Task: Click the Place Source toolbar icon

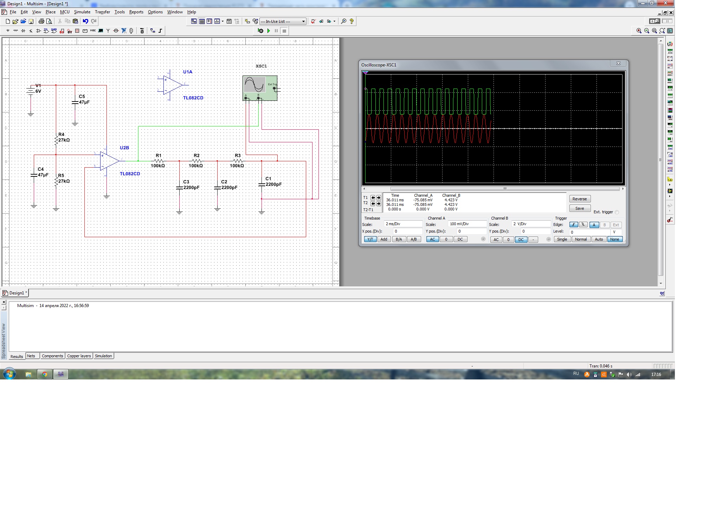Action: tap(8, 31)
